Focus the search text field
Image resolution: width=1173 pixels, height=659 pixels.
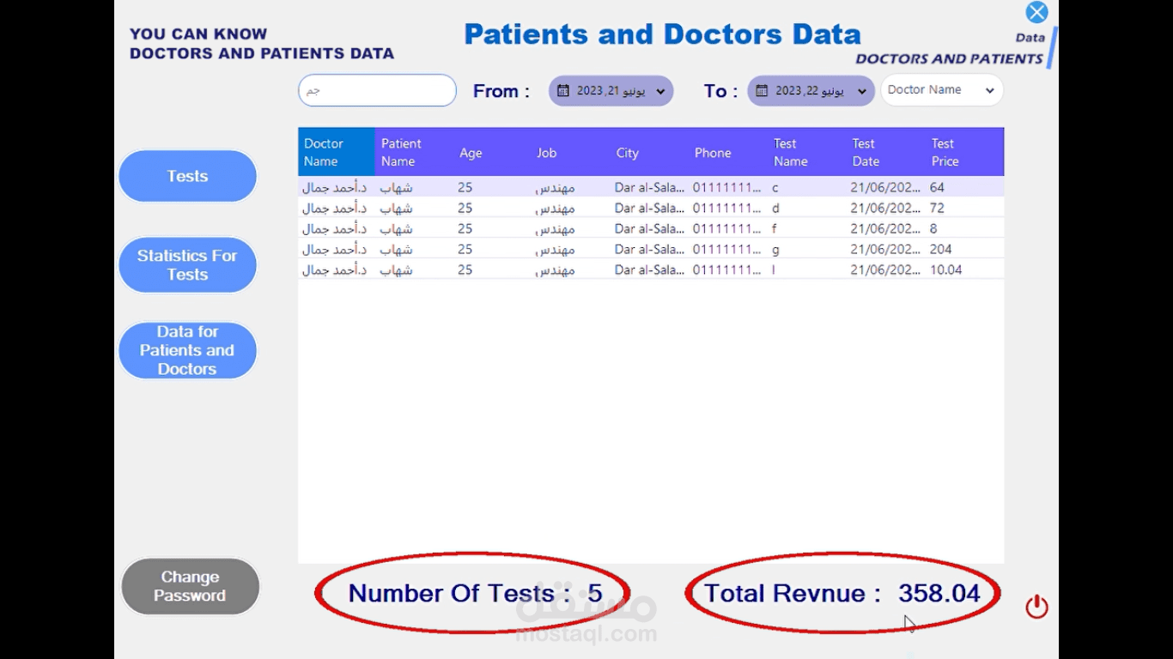click(377, 90)
